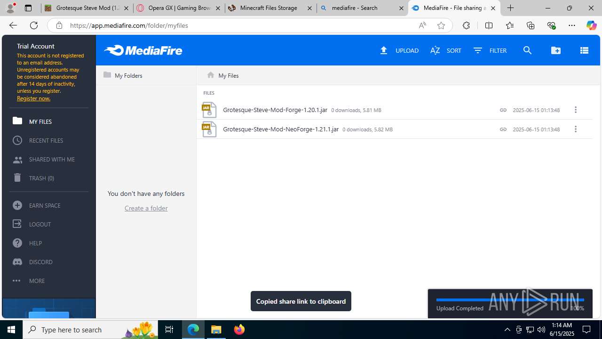Open the Upload button
Screen dimensions: 602x339
coord(399,50)
